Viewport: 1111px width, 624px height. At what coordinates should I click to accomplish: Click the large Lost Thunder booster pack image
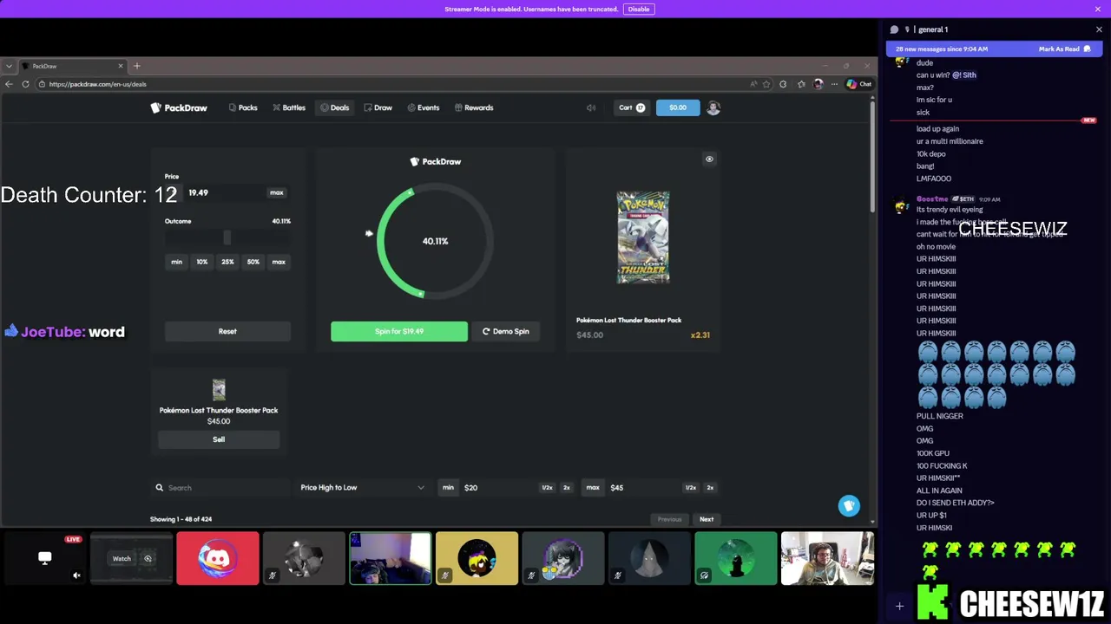coord(643,237)
